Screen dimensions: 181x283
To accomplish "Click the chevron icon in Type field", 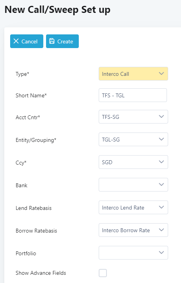I will tap(161, 73).
